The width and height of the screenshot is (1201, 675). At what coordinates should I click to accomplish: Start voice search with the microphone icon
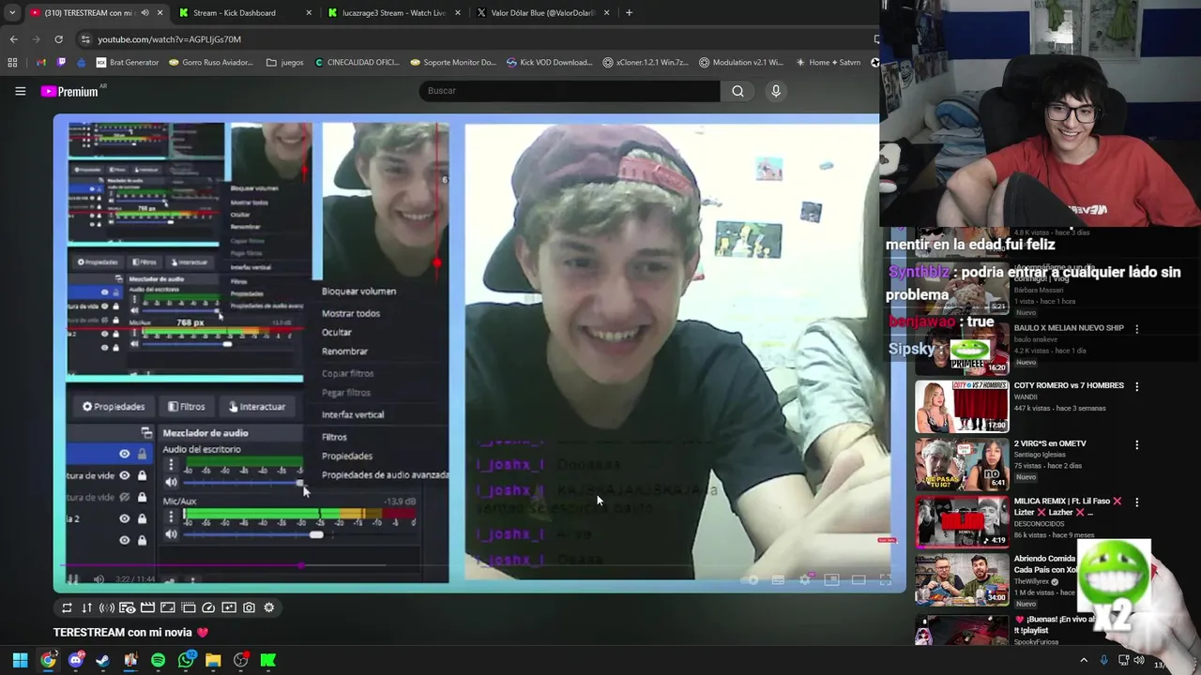point(776,91)
